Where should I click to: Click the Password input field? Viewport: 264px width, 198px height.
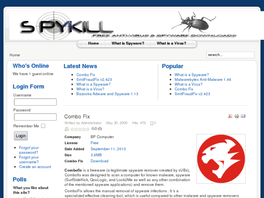tap(35, 117)
